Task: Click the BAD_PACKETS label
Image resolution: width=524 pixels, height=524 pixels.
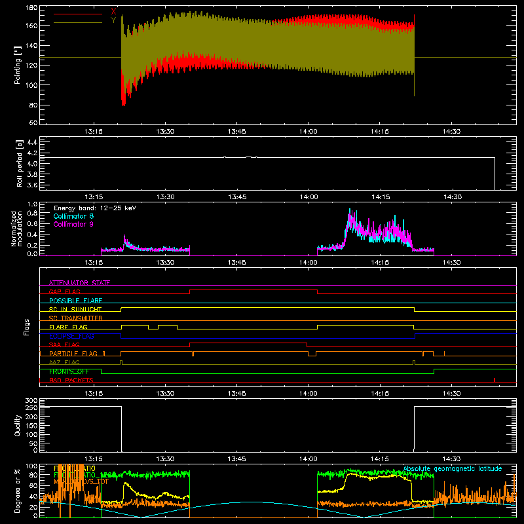Action: pyautogui.click(x=71, y=380)
